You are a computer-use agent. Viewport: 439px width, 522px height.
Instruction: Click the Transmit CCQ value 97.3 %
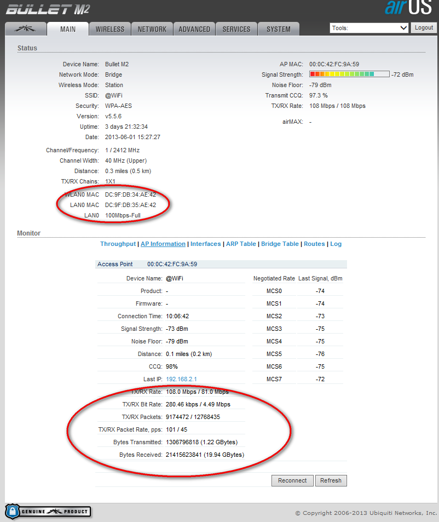[x=318, y=95]
